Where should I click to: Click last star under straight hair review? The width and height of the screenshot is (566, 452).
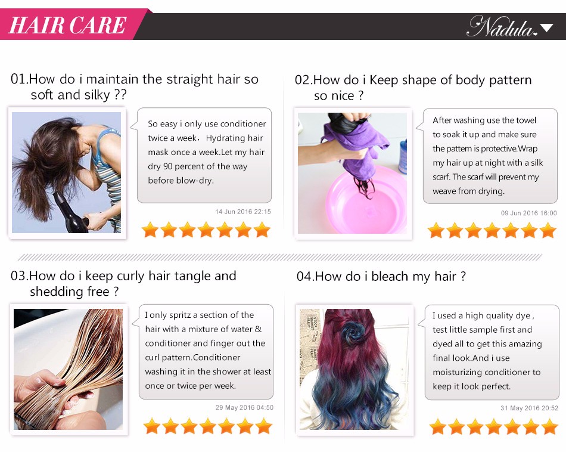(x=262, y=230)
